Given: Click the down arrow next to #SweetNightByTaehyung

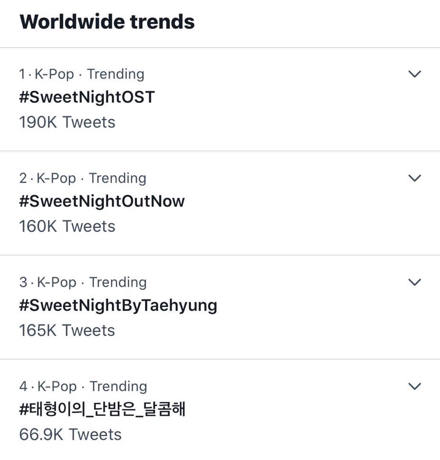Looking at the screenshot, I should tap(414, 282).
